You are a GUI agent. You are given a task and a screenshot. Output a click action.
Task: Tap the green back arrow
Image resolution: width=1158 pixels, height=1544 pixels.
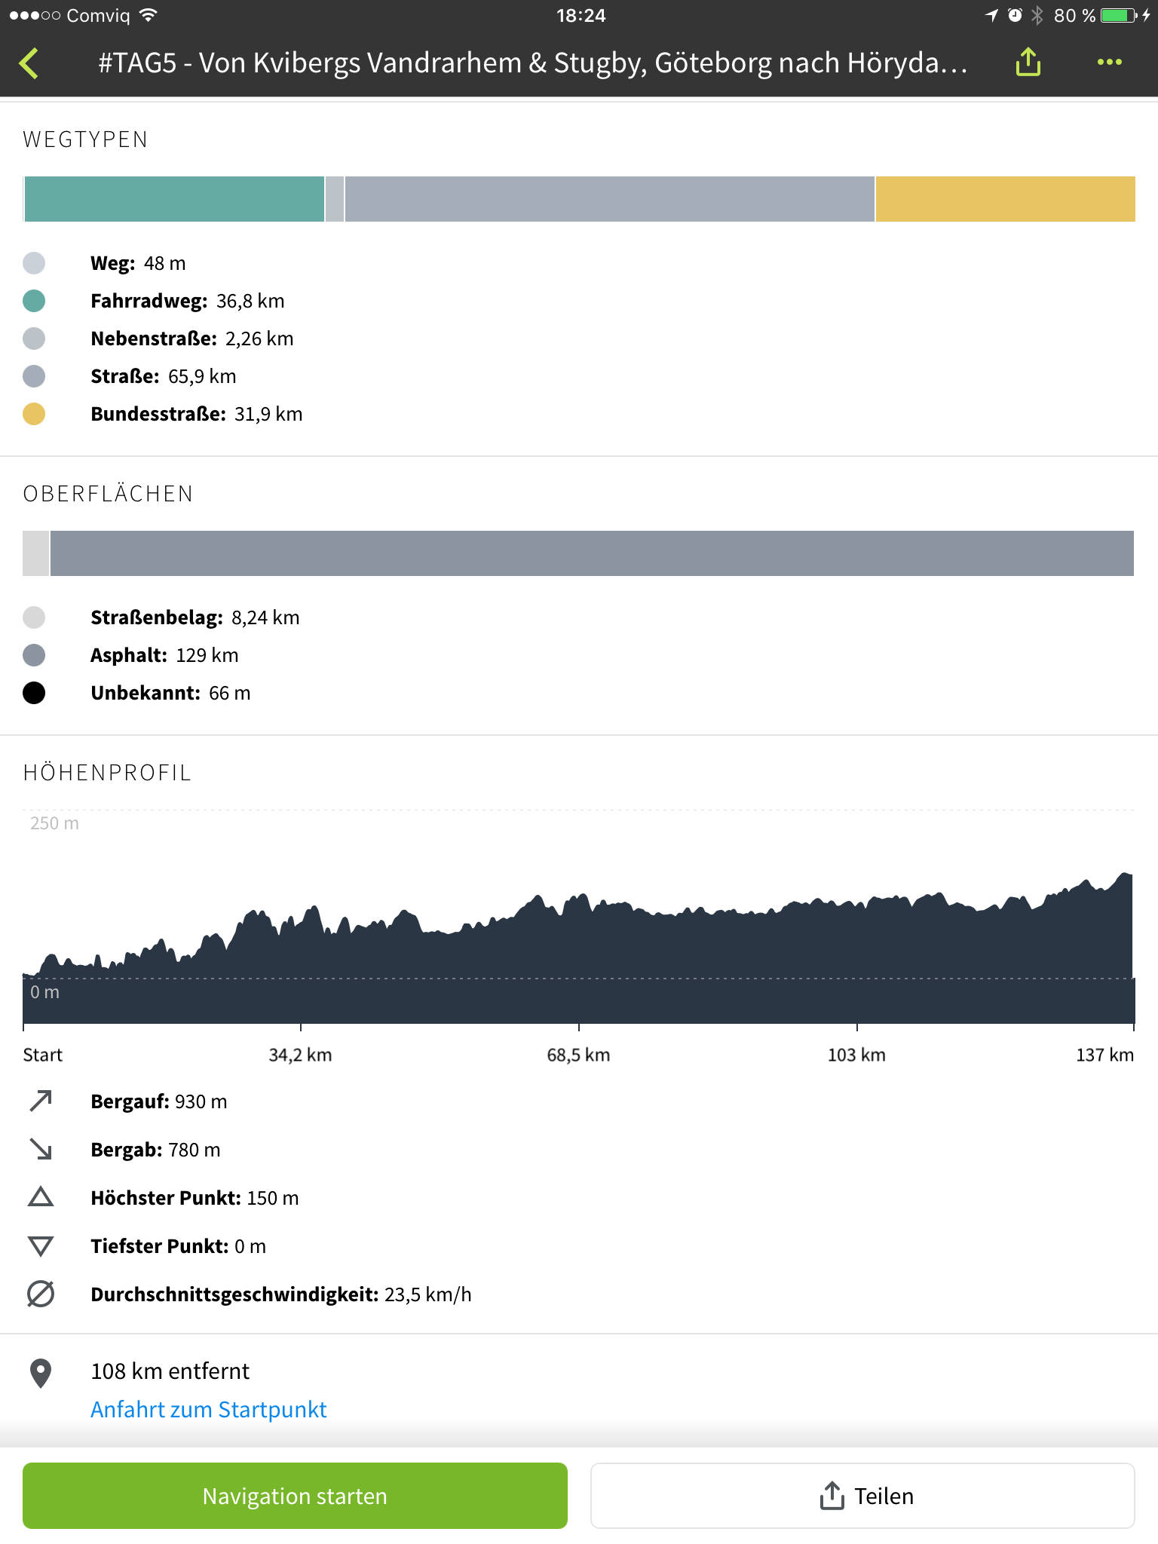click(x=30, y=63)
